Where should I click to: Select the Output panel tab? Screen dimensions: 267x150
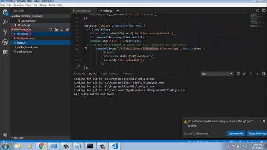point(93,74)
